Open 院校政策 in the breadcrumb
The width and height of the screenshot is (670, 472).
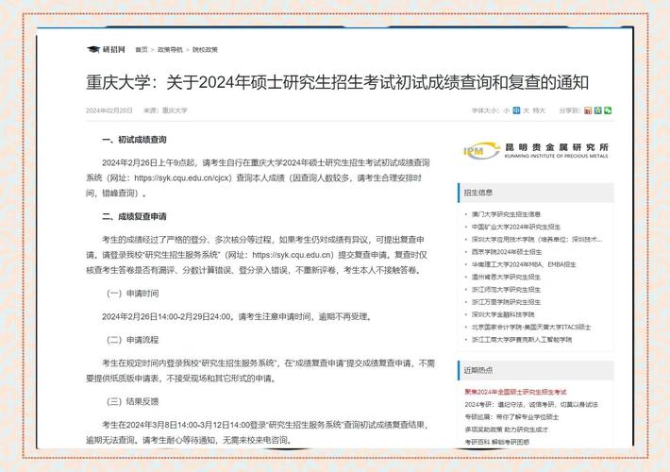[205, 50]
